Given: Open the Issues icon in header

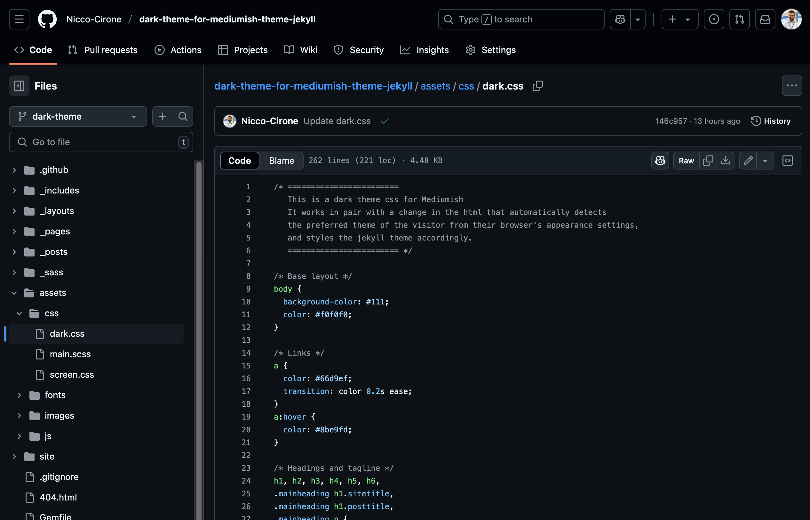Looking at the screenshot, I should (x=714, y=19).
